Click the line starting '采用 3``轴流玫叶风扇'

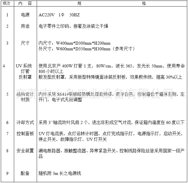point(112,122)
